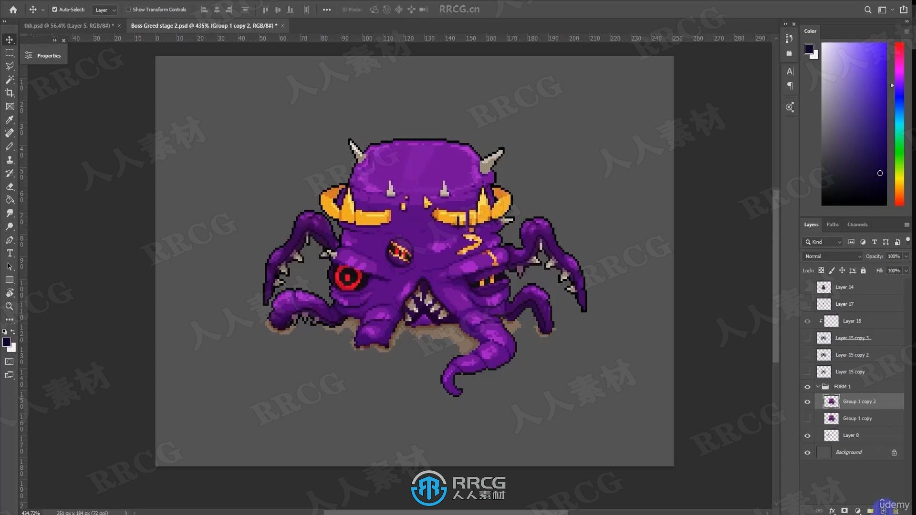The height and width of the screenshot is (515, 916).
Task: Select the Path Selection tool
Action: (x=10, y=267)
